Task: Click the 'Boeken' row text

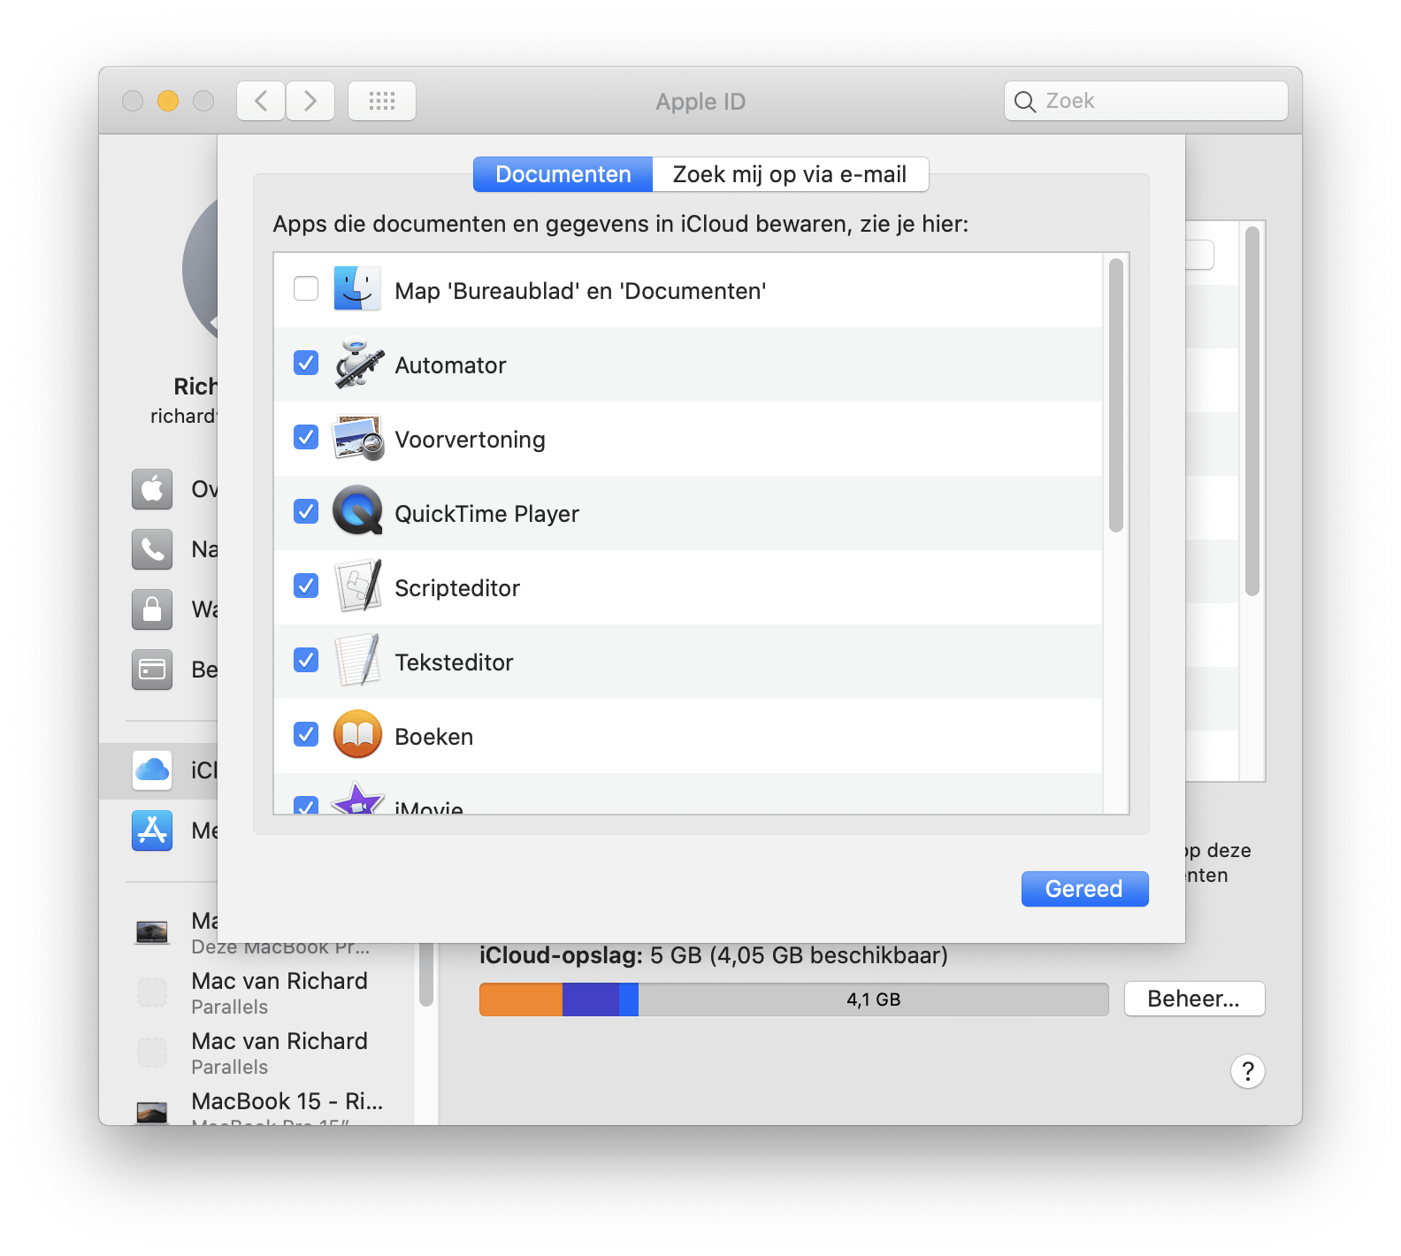Action: (433, 737)
